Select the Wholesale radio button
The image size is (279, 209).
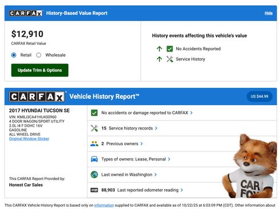(x=39, y=55)
